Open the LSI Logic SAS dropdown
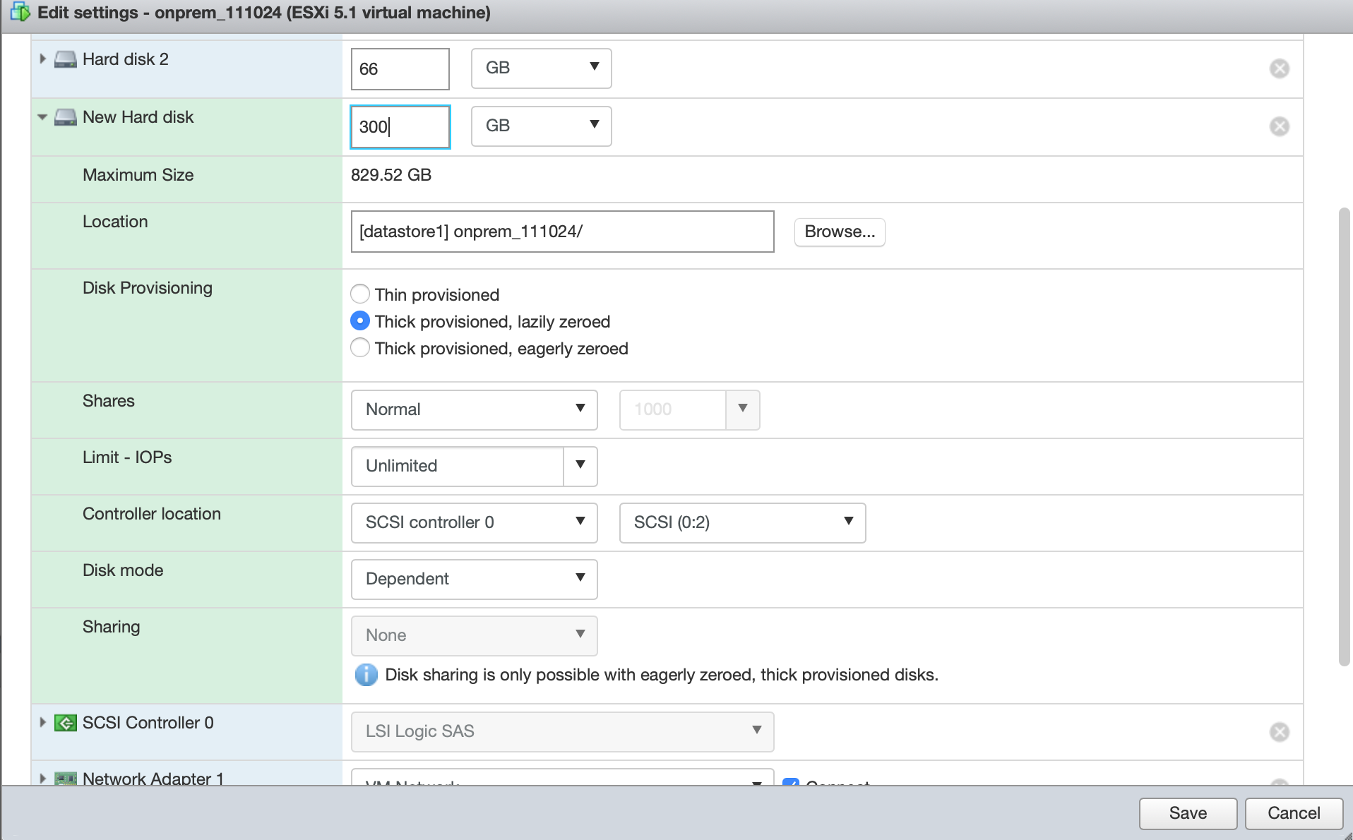Image resolution: width=1353 pixels, height=840 pixels. [x=563, y=731]
